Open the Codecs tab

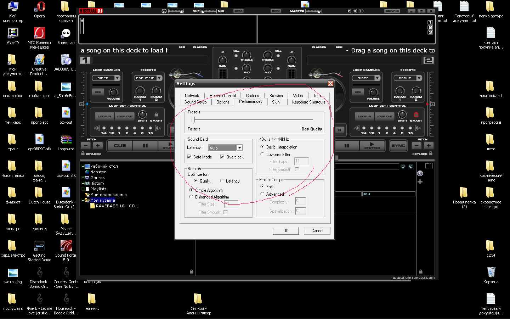pyautogui.click(x=253, y=96)
